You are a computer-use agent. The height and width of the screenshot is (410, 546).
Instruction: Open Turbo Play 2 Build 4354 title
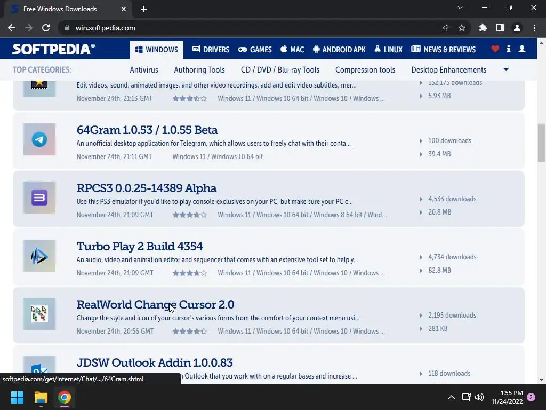point(140,247)
